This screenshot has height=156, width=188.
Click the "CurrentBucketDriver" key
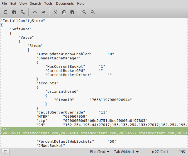tap(69, 75)
